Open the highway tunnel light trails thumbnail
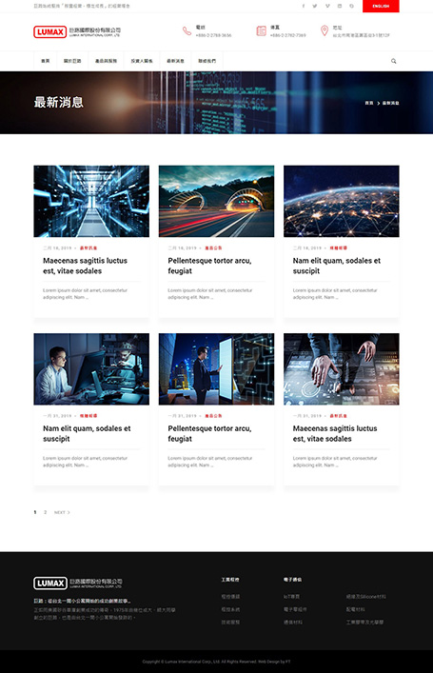 click(216, 201)
